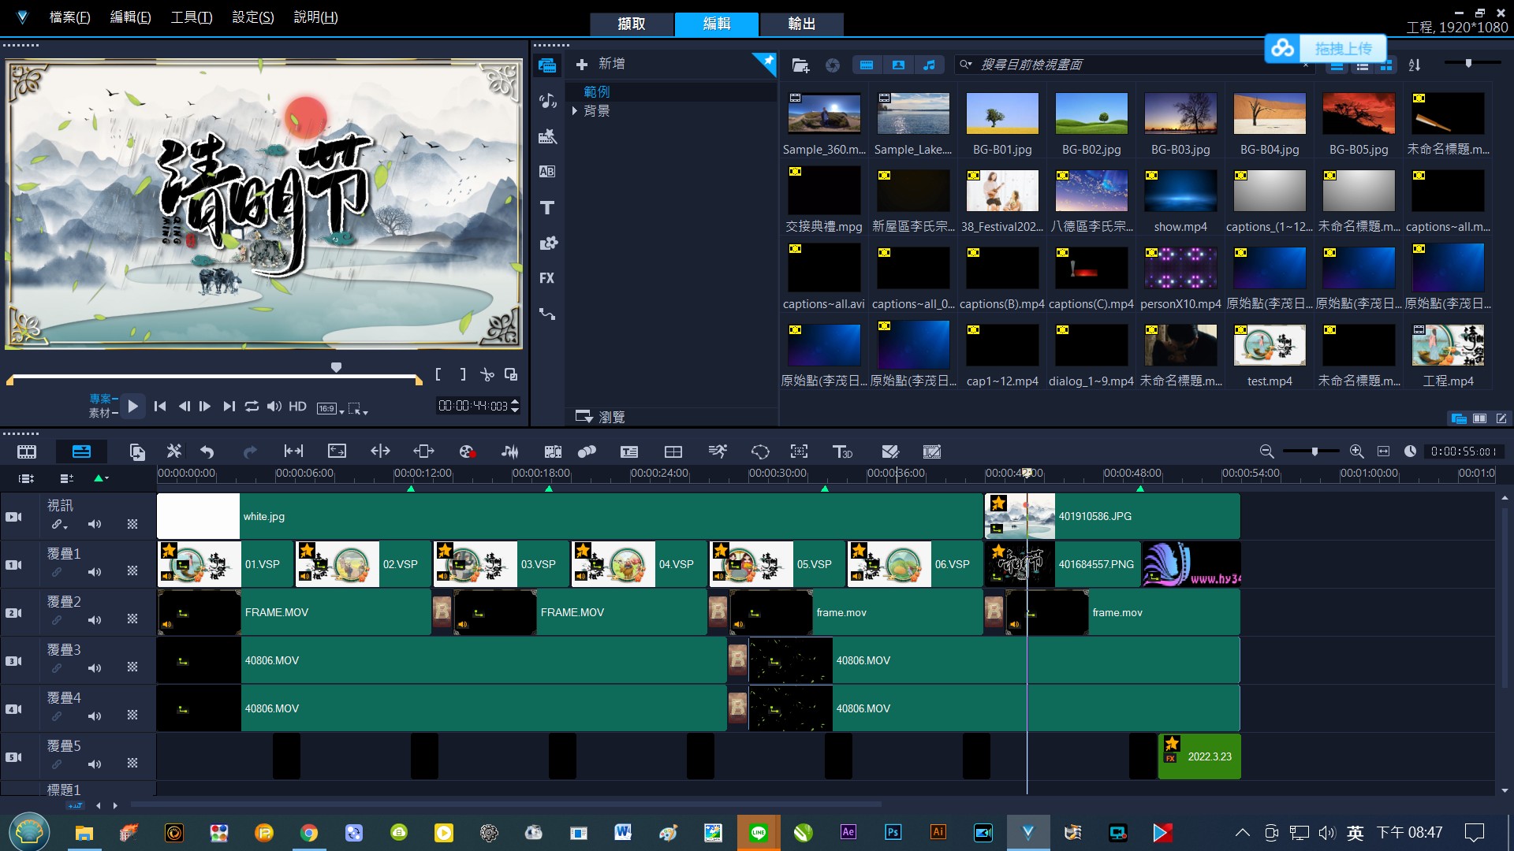
Task: Mute the 覆疊1 track speaker icon
Action: [95, 572]
